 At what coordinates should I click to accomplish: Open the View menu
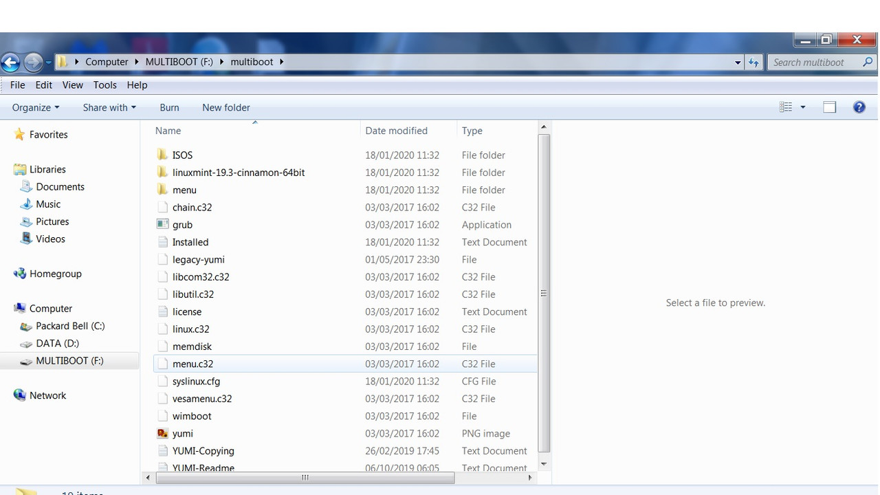[x=73, y=85]
